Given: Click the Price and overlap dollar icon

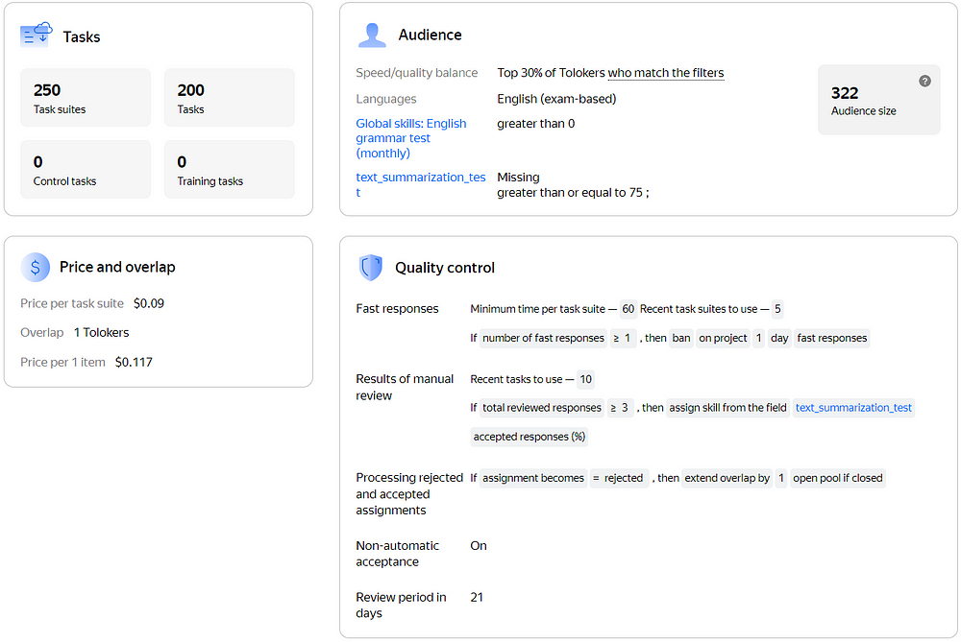Looking at the screenshot, I should point(36,267).
